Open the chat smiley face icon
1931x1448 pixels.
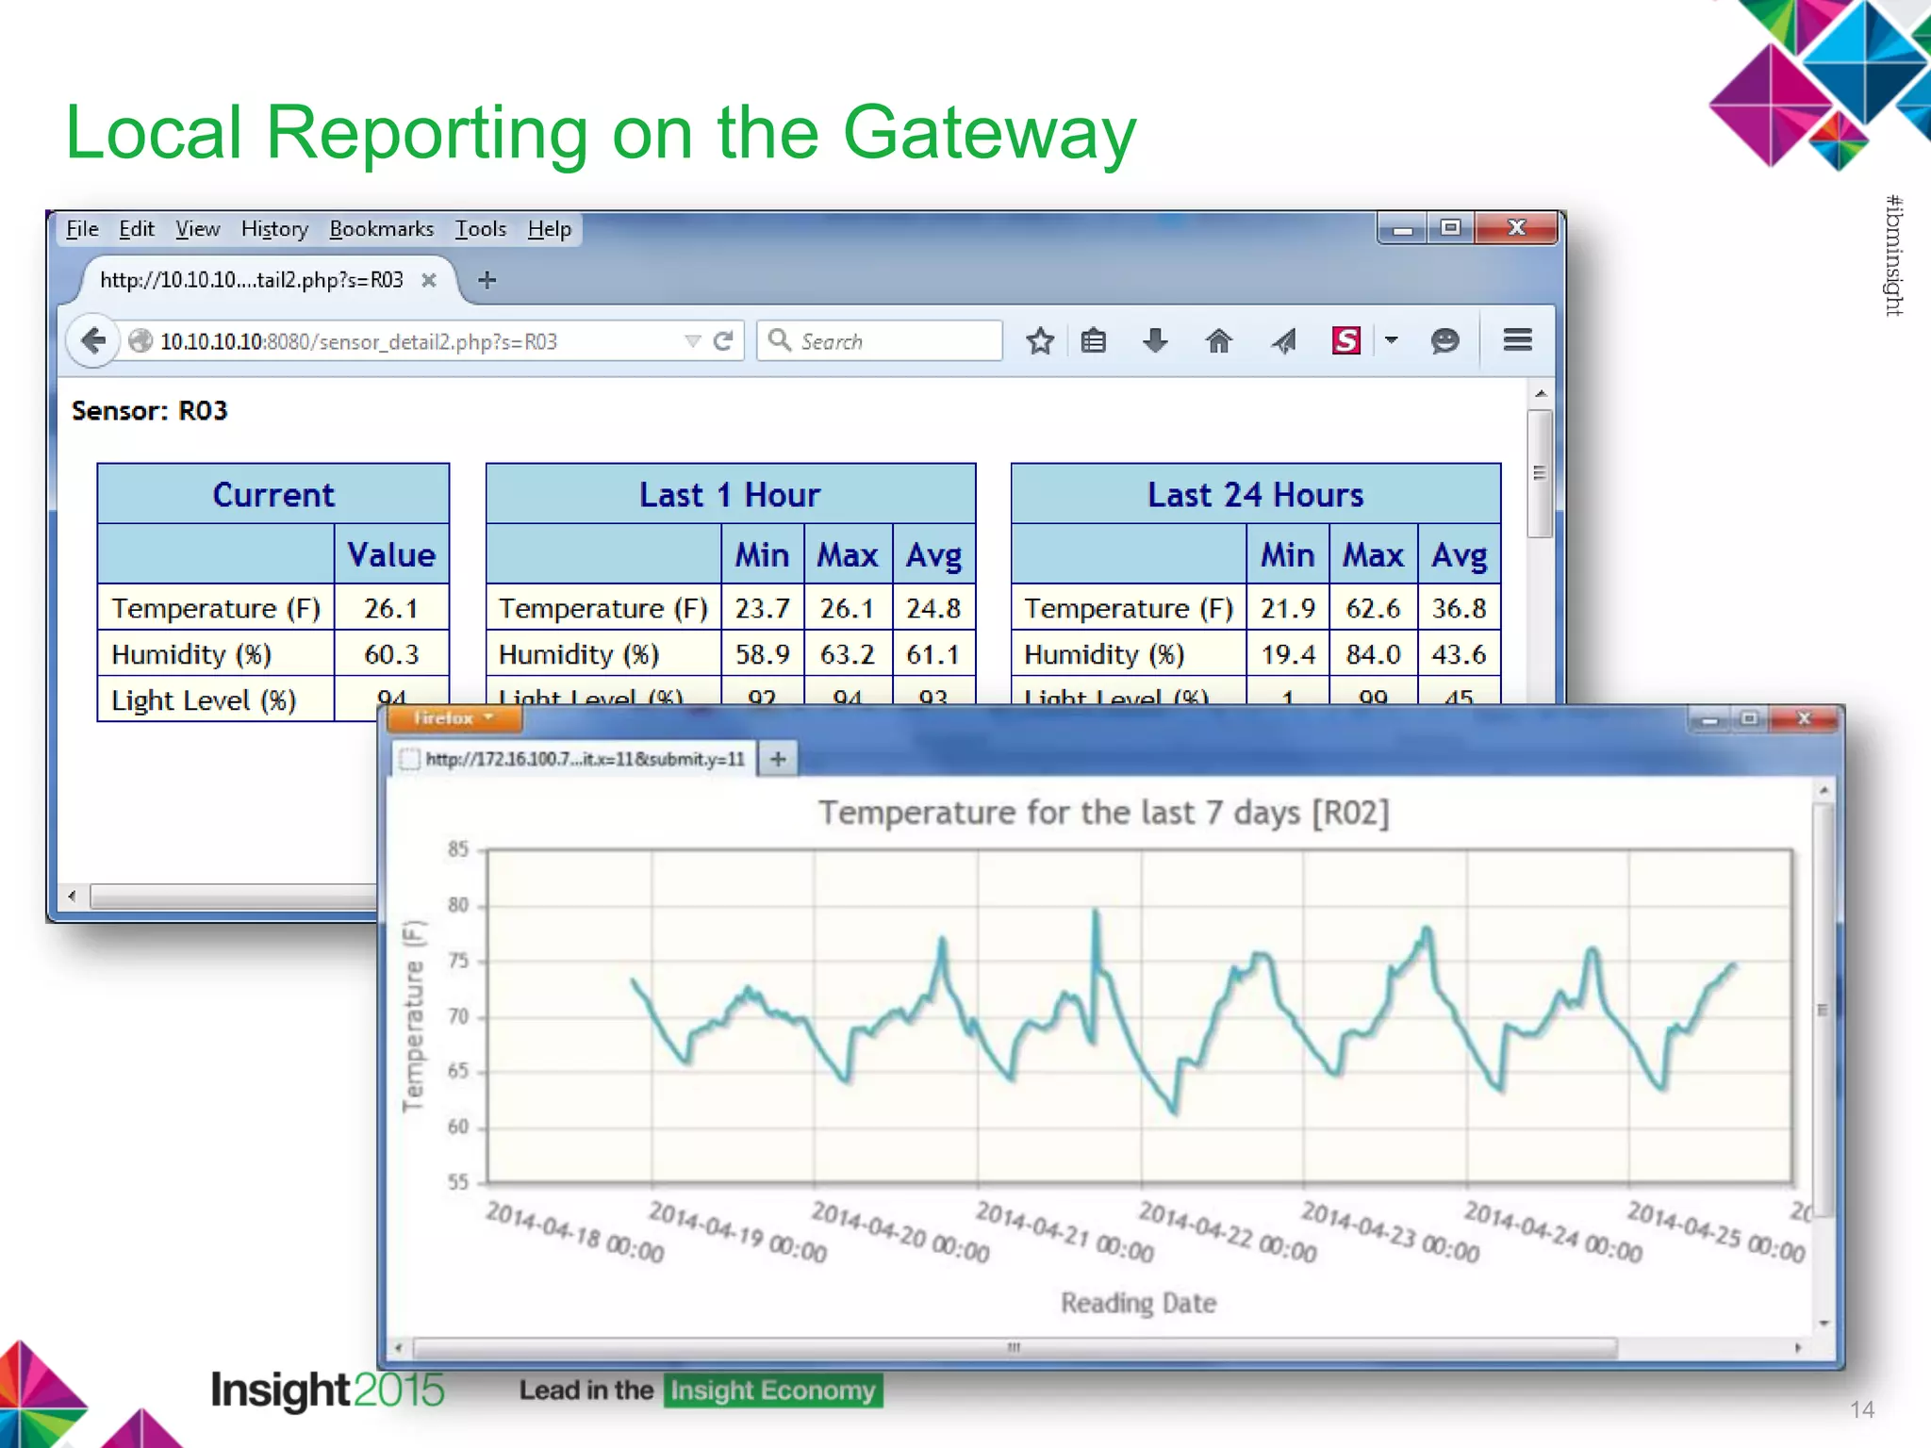(x=1444, y=340)
